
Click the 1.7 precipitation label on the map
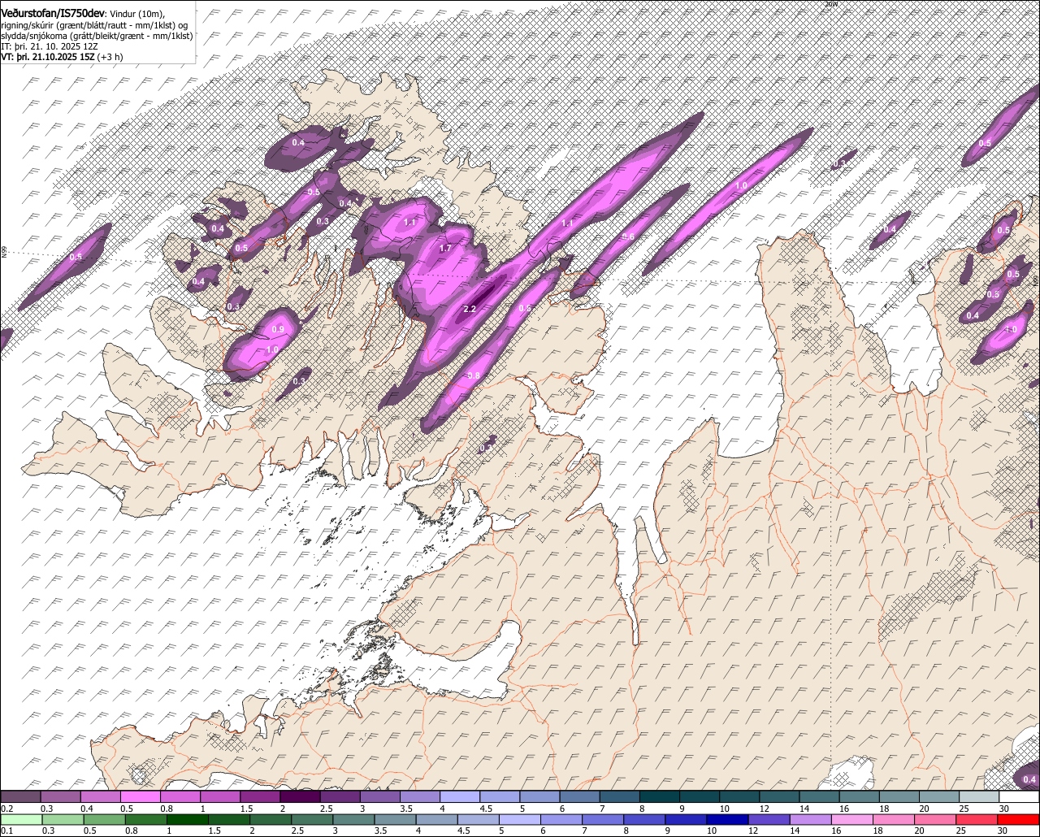(x=445, y=248)
